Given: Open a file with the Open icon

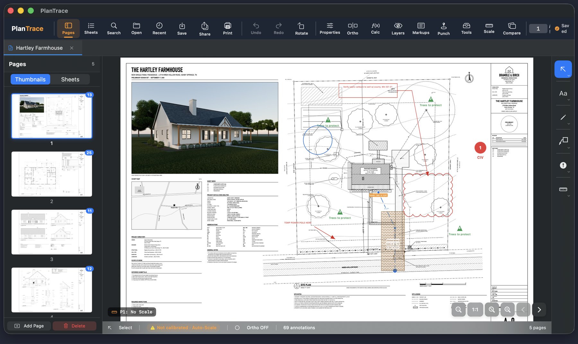Looking at the screenshot, I should pyautogui.click(x=136, y=29).
